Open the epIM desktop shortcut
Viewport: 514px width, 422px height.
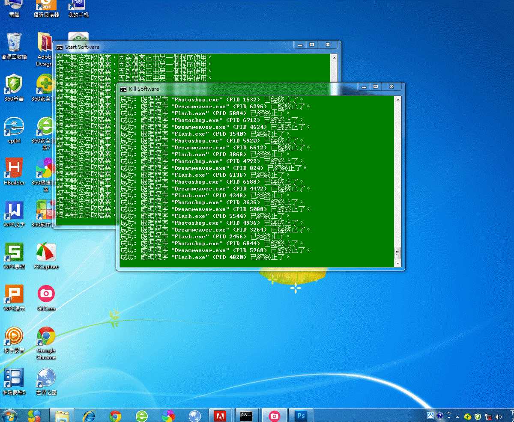coord(13,130)
